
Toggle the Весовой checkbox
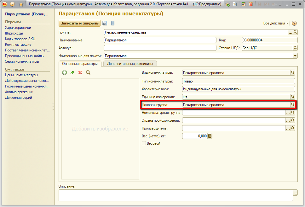144,143
